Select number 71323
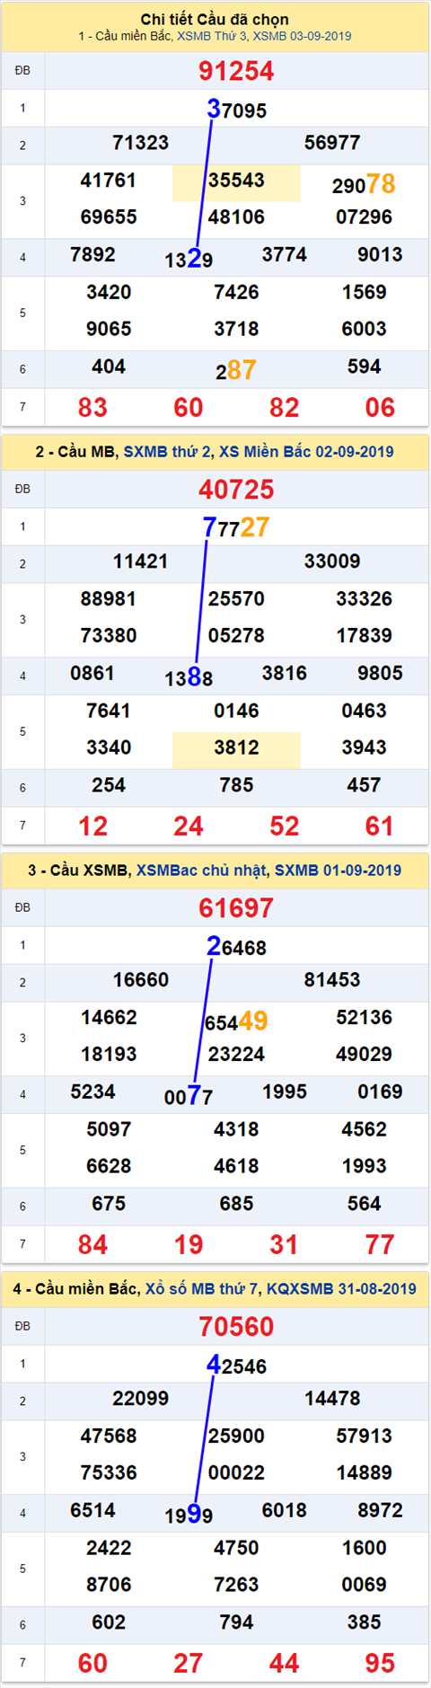Viewport: 431px width, 1688px height. [x=140, y=143]
